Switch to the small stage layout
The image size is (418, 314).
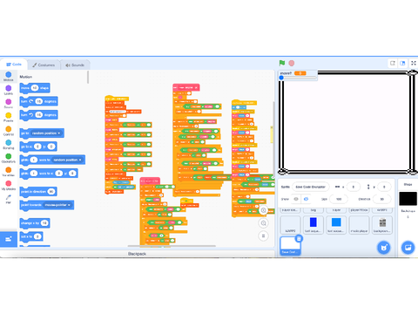[x=393, y=63]
